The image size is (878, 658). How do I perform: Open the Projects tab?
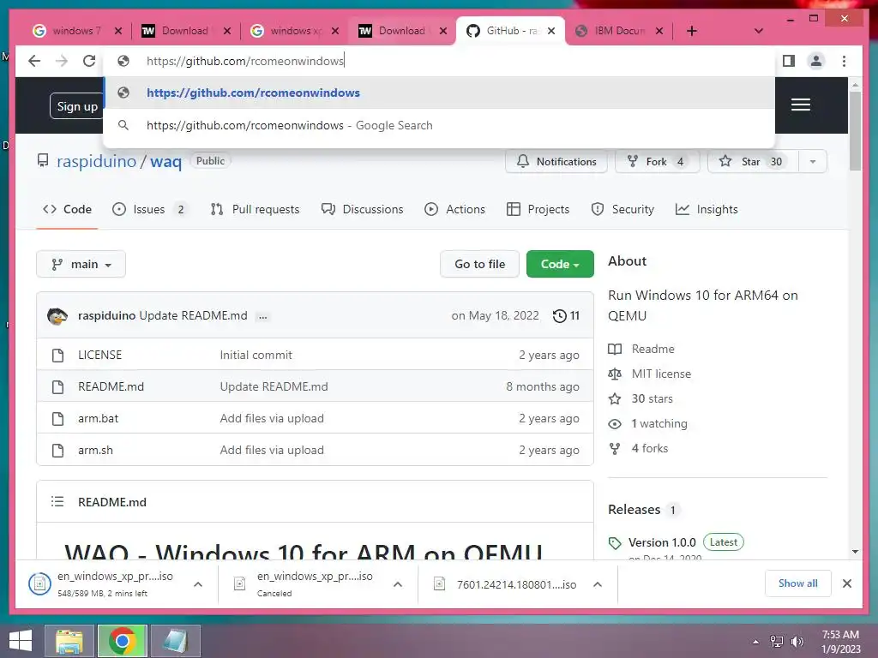coord(538,209)
